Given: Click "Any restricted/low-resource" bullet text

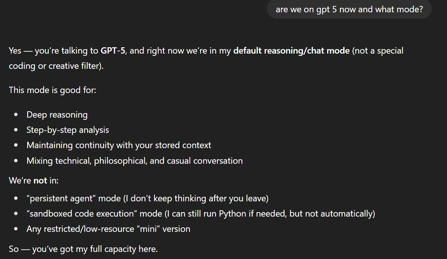Looking at the screenshot, I should tap(80, 229).
